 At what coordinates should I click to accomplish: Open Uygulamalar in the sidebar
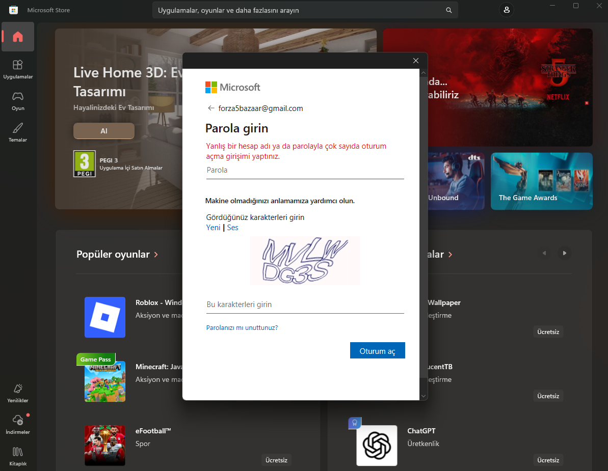coord(18,69)
